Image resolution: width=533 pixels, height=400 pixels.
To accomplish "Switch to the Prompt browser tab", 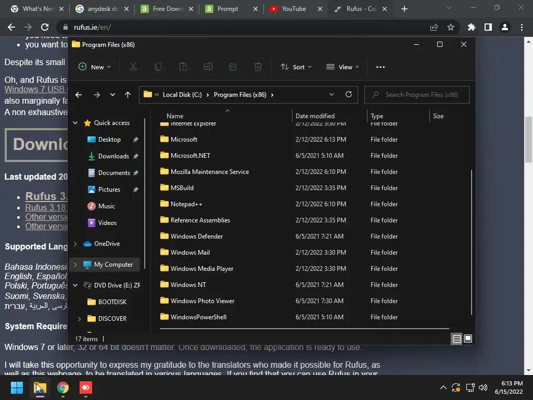I will [x=232, y=9].
